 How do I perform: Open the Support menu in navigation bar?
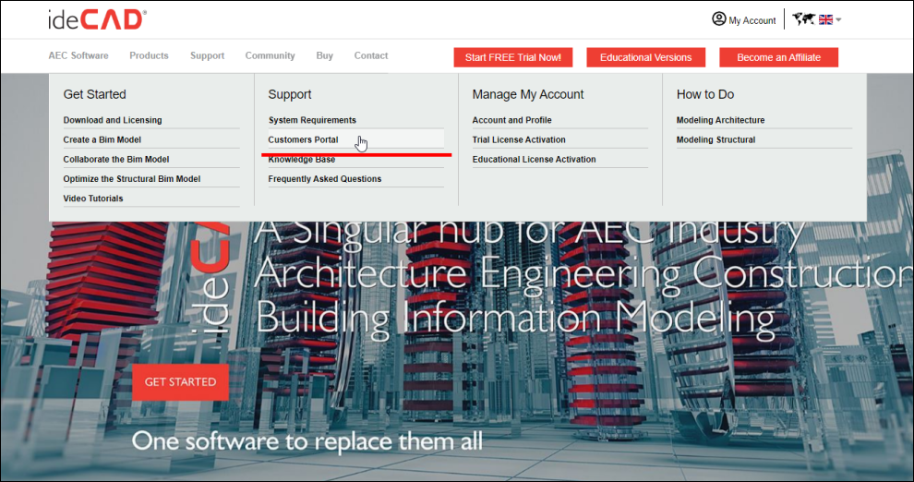[207, 56]
